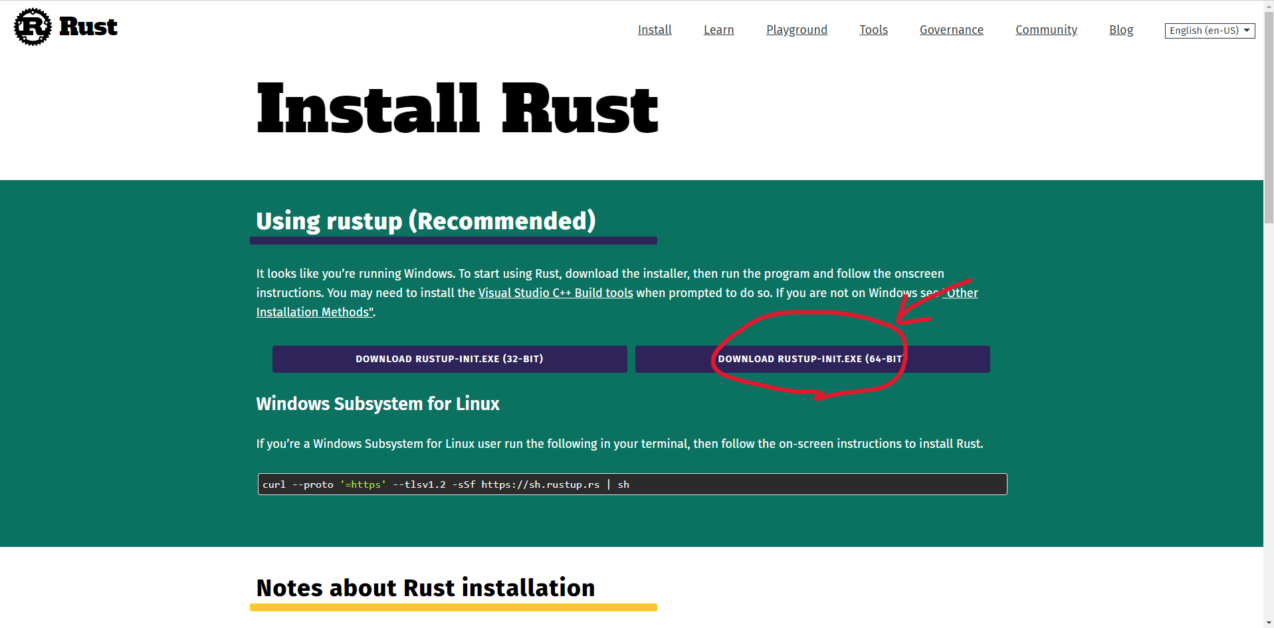
Task: Click the Rust gear logo icon
Action: pos(31,26)
